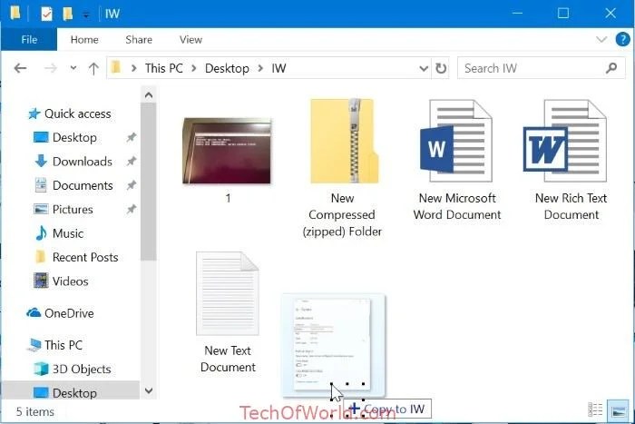Open Videos in the navigation pane
The height and width of the screenshot is (424, 635).
[x=70, y=281]
